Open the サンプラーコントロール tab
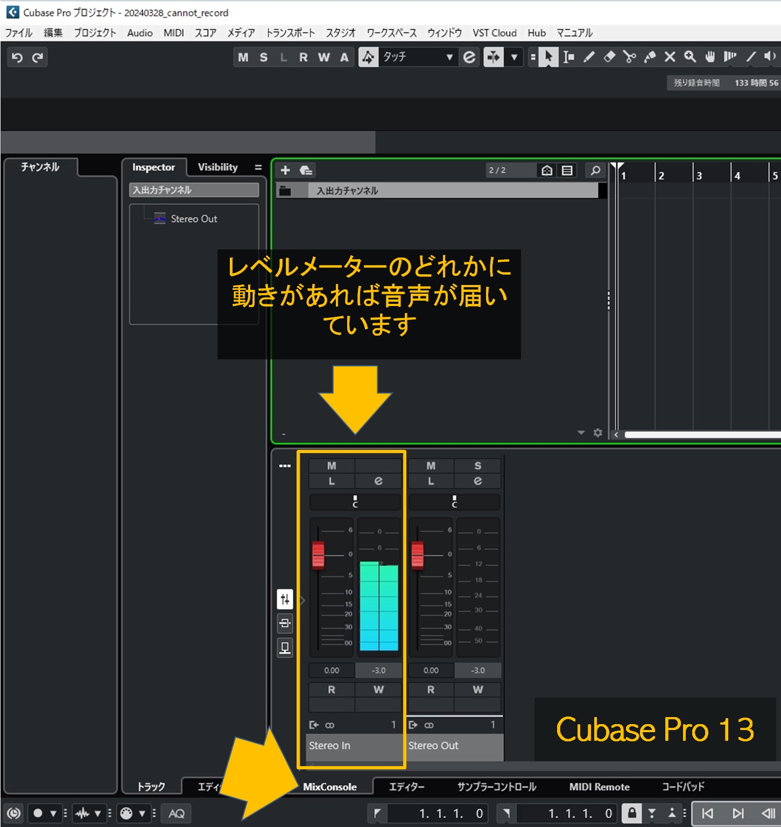The width and height of the screenshot is (781, 827). point(497,787)
